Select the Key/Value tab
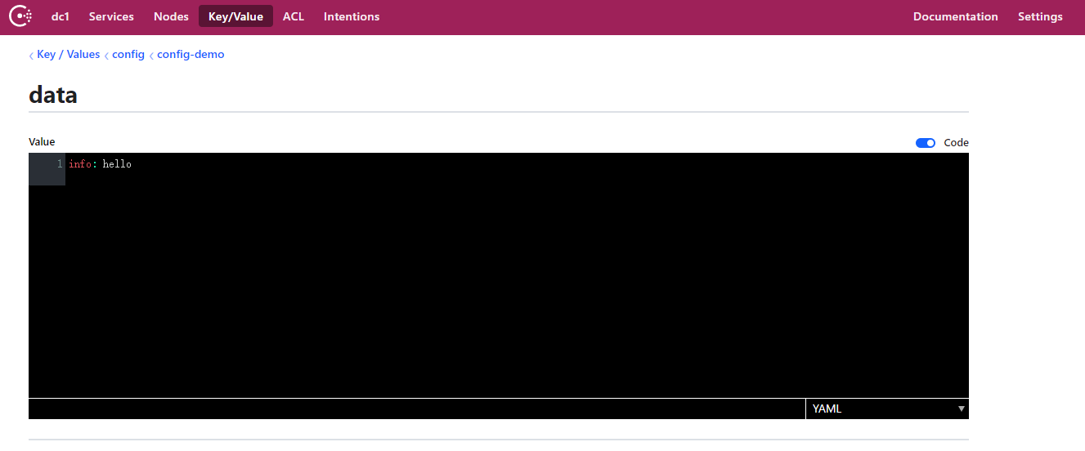Screen dimensions: 1085x451 pos(235,16)
